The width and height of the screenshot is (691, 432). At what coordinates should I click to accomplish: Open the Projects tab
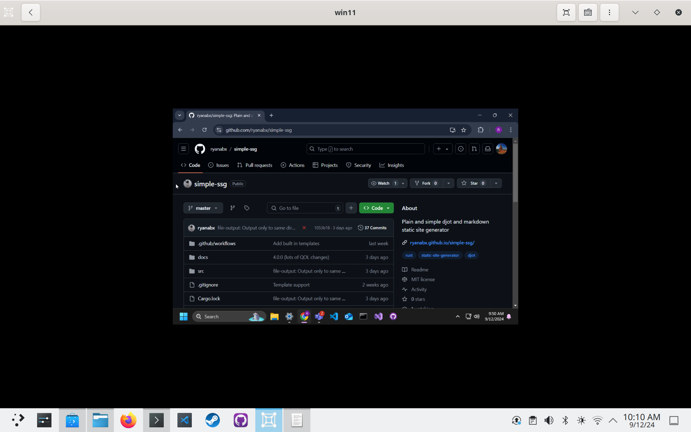pos(325,165)
